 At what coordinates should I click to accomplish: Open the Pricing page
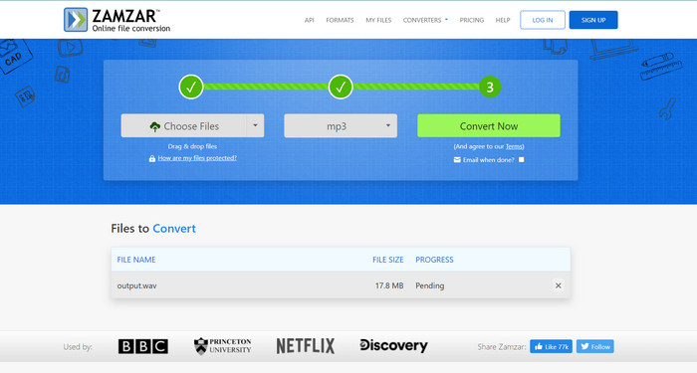tap(472, 20)
